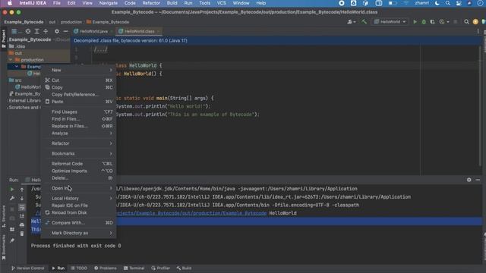Choose Cut from the context menu
The height and width of the screenshot is (273, 486).
pos(79,80)
